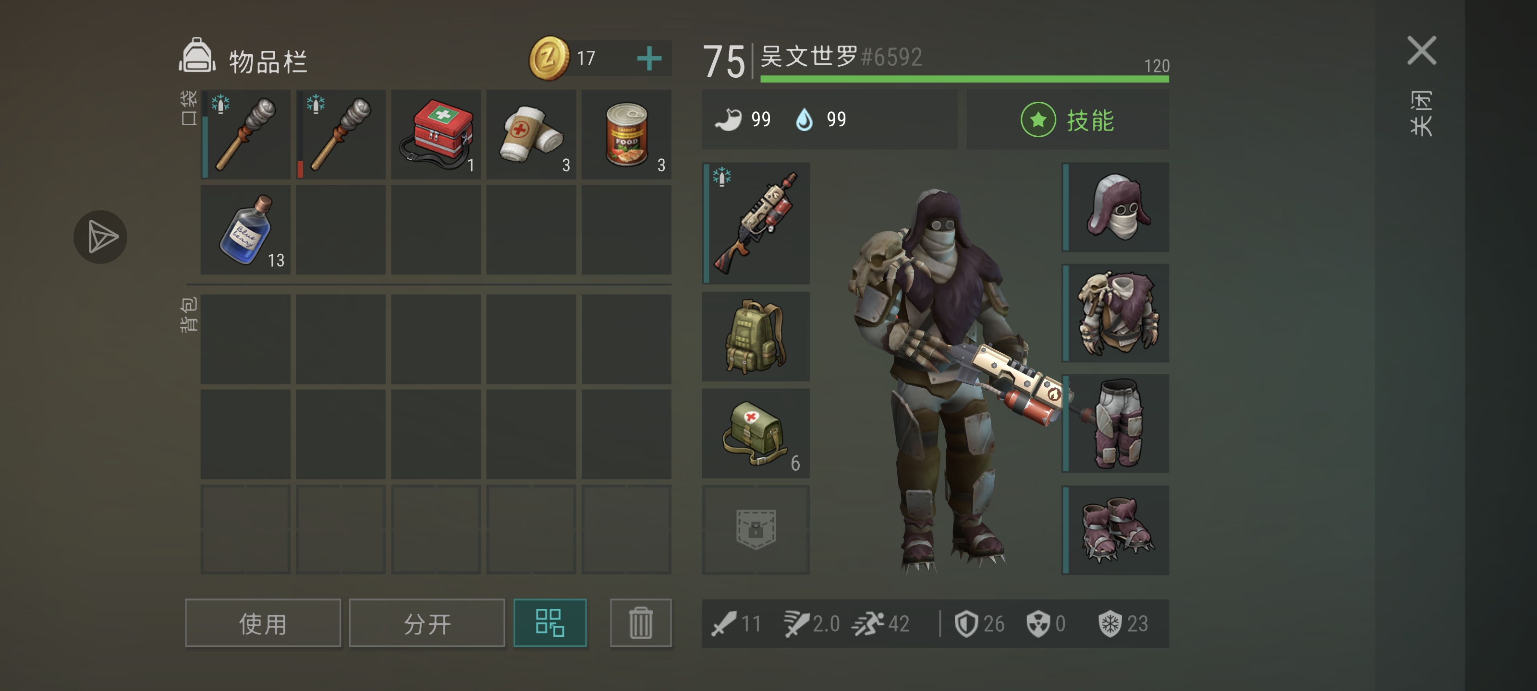Open the skull fur chest armor slot
This screenshot has width=1537, height=691.
[x=1116, y=313]
